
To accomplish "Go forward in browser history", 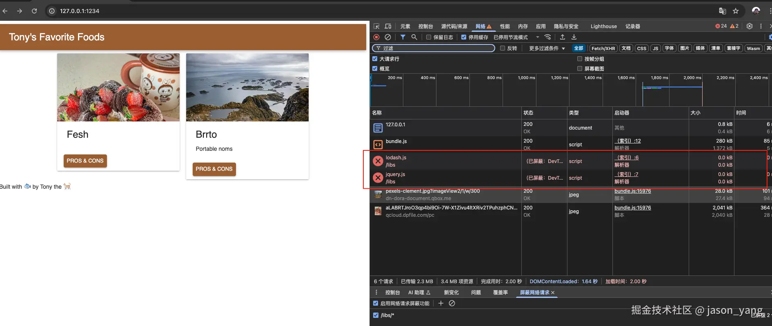I will (x=20, y=11).
